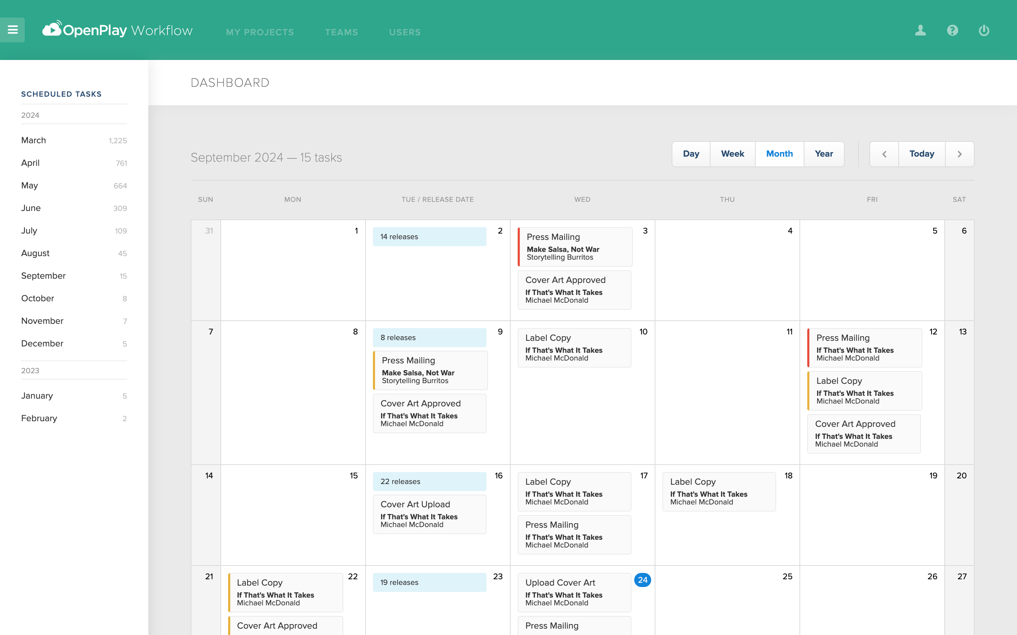Open Label Copy task on September 10
This screenshot has width=1017, height=635.
point(575,348)
